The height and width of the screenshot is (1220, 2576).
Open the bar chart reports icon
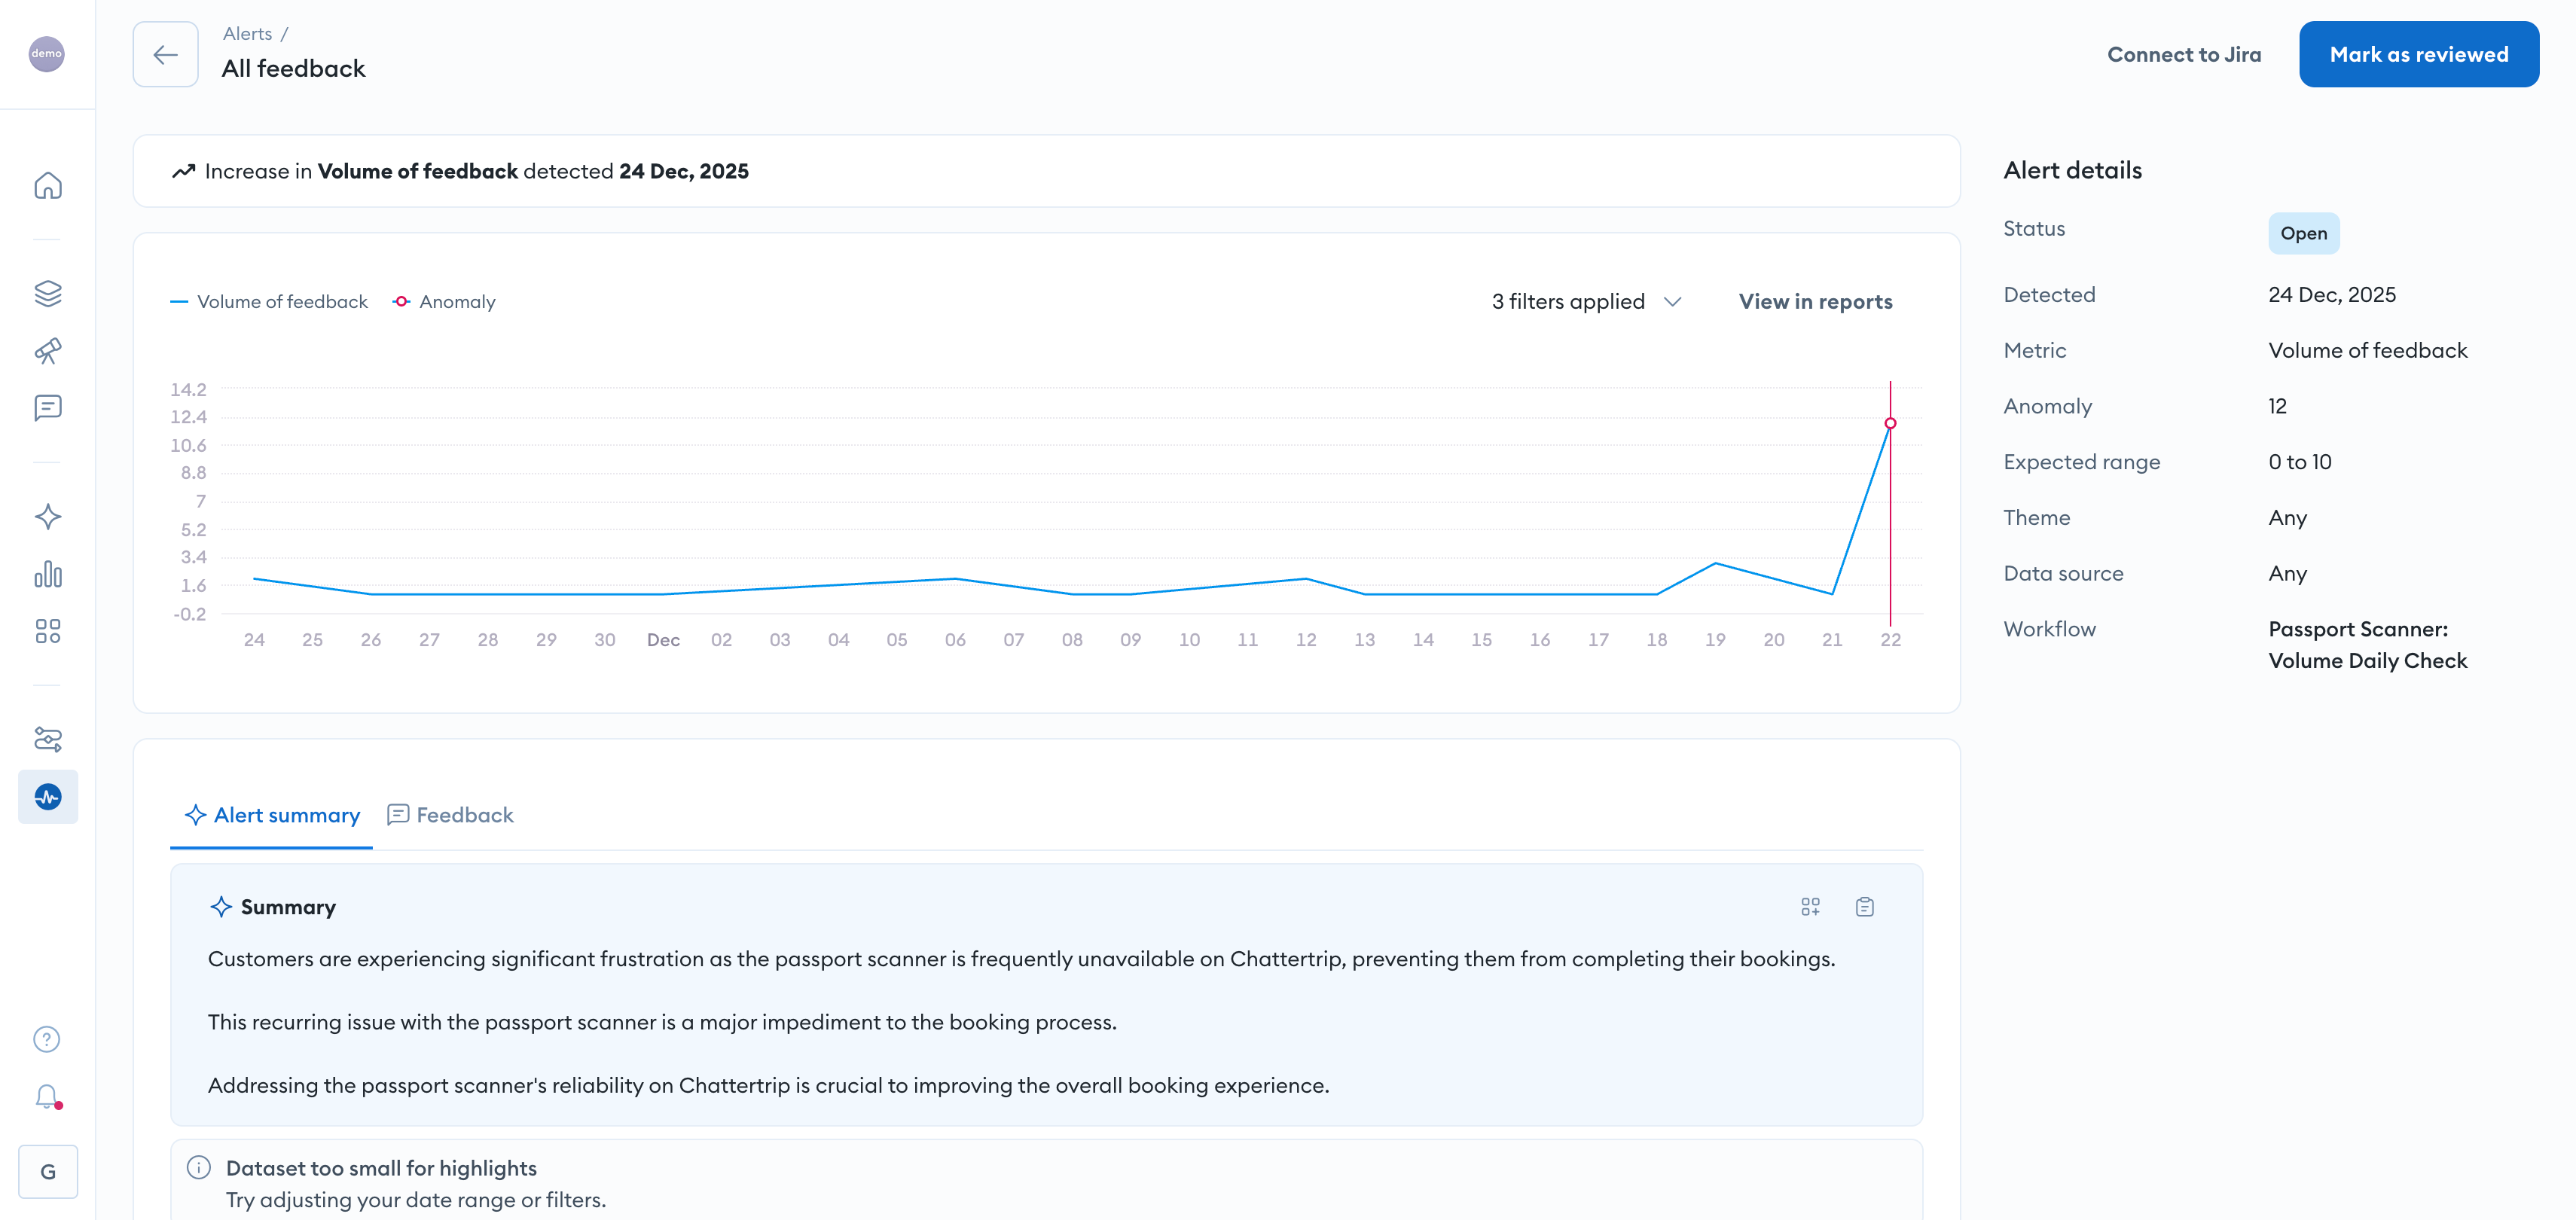(x=48, y=574)
